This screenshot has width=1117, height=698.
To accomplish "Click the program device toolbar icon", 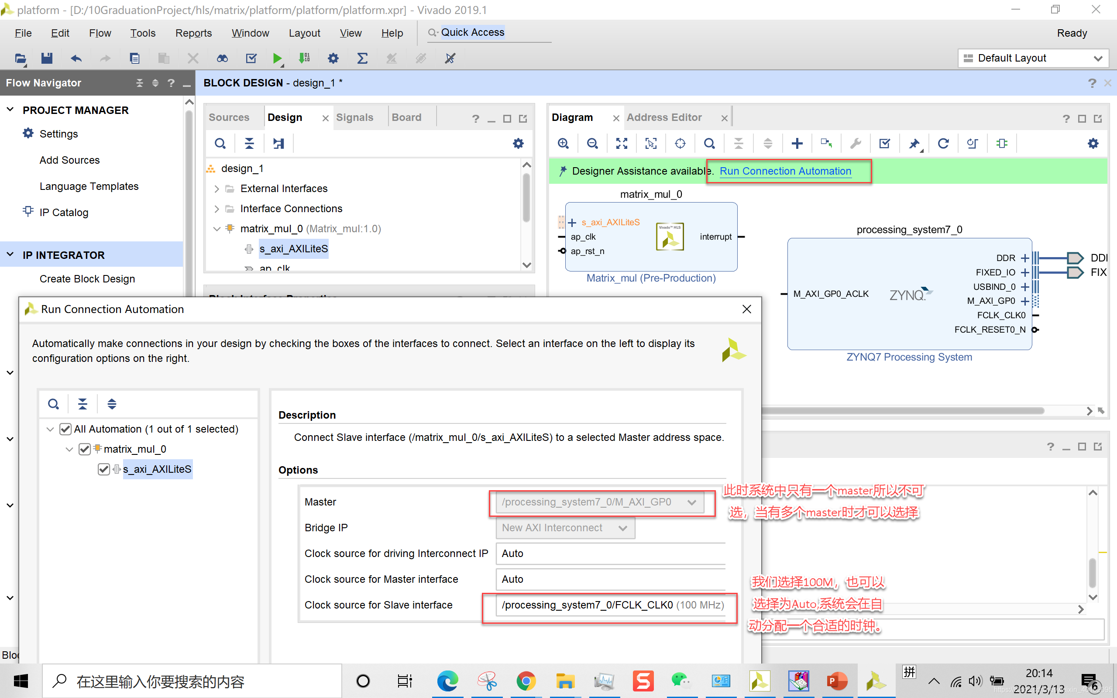I will point(304,58).
